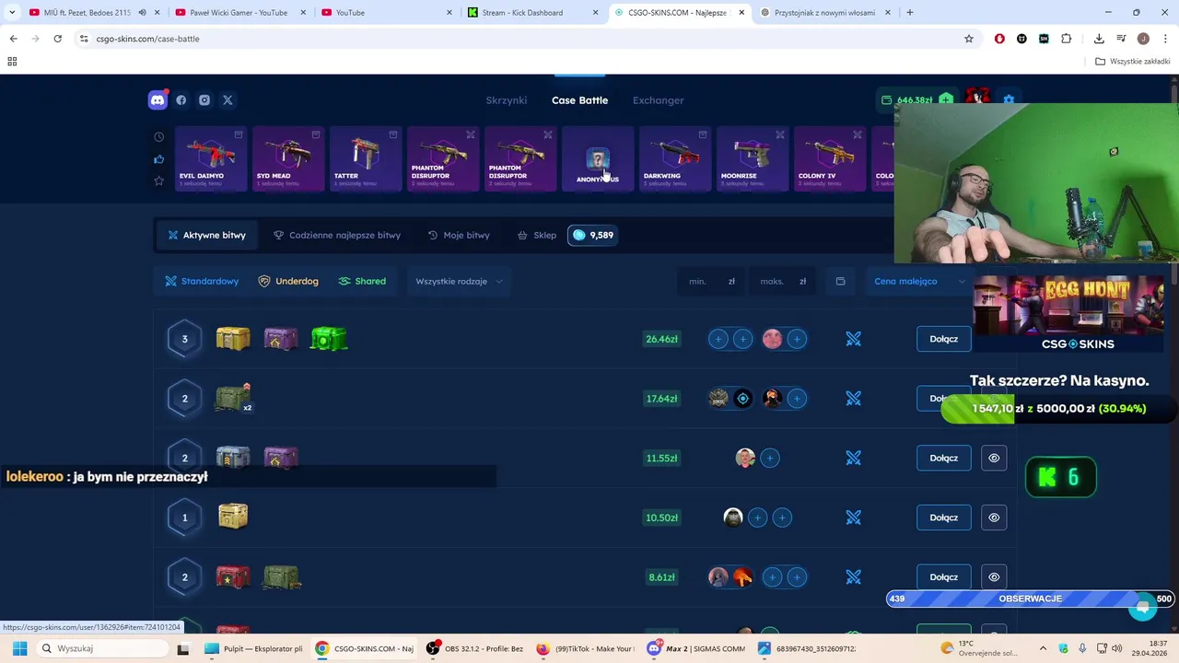
Task: Open Wszystkie zakładki bookmarks folder
Action: point(1133,62)
